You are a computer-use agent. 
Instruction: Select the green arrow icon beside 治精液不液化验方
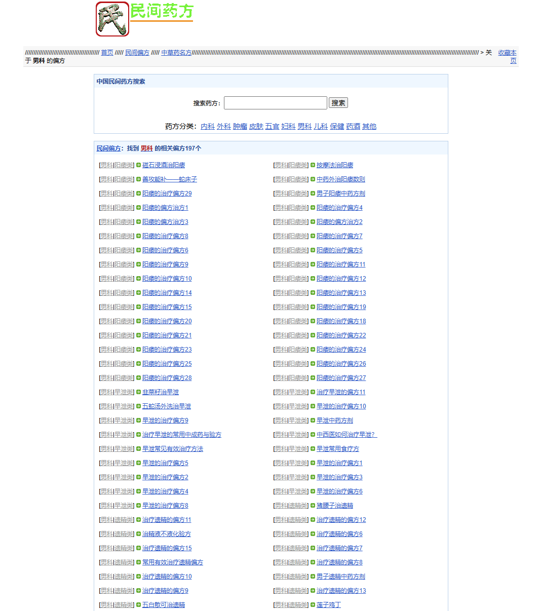pyautogui.click(x=138, y=533)
